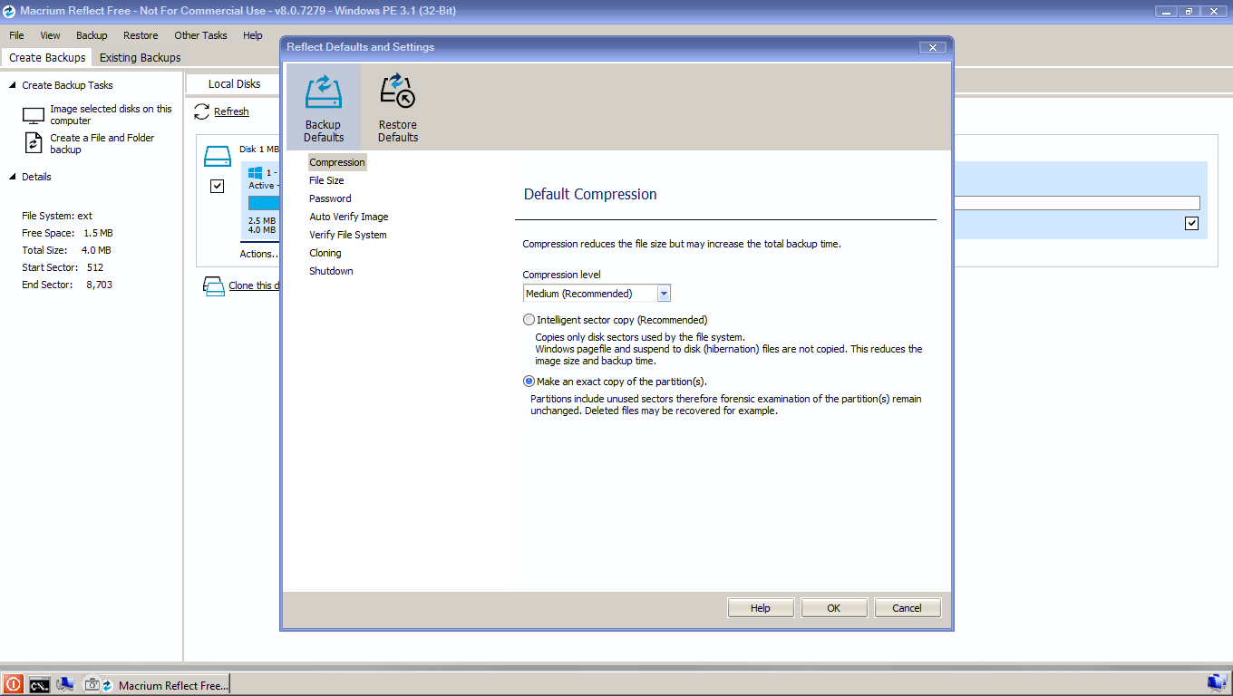Select Shutdown in the settings list

(331, 271)
